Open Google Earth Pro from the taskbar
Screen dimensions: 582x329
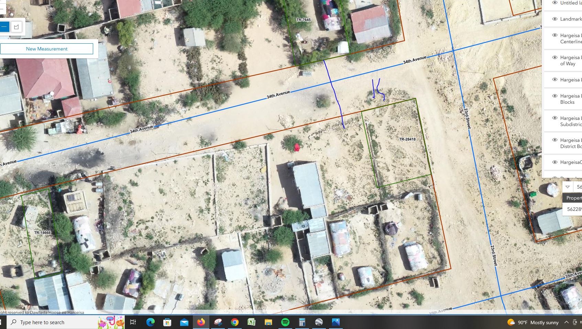click(319, 322)
